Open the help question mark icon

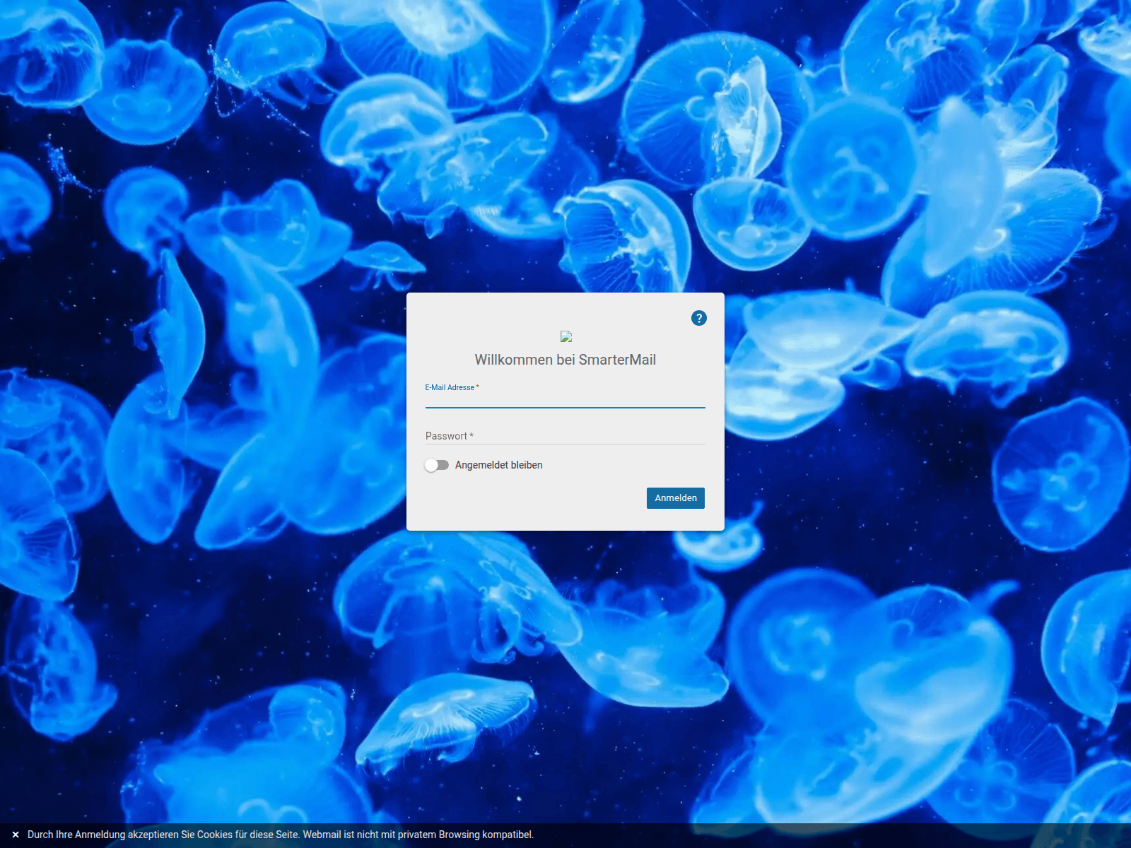698,318
